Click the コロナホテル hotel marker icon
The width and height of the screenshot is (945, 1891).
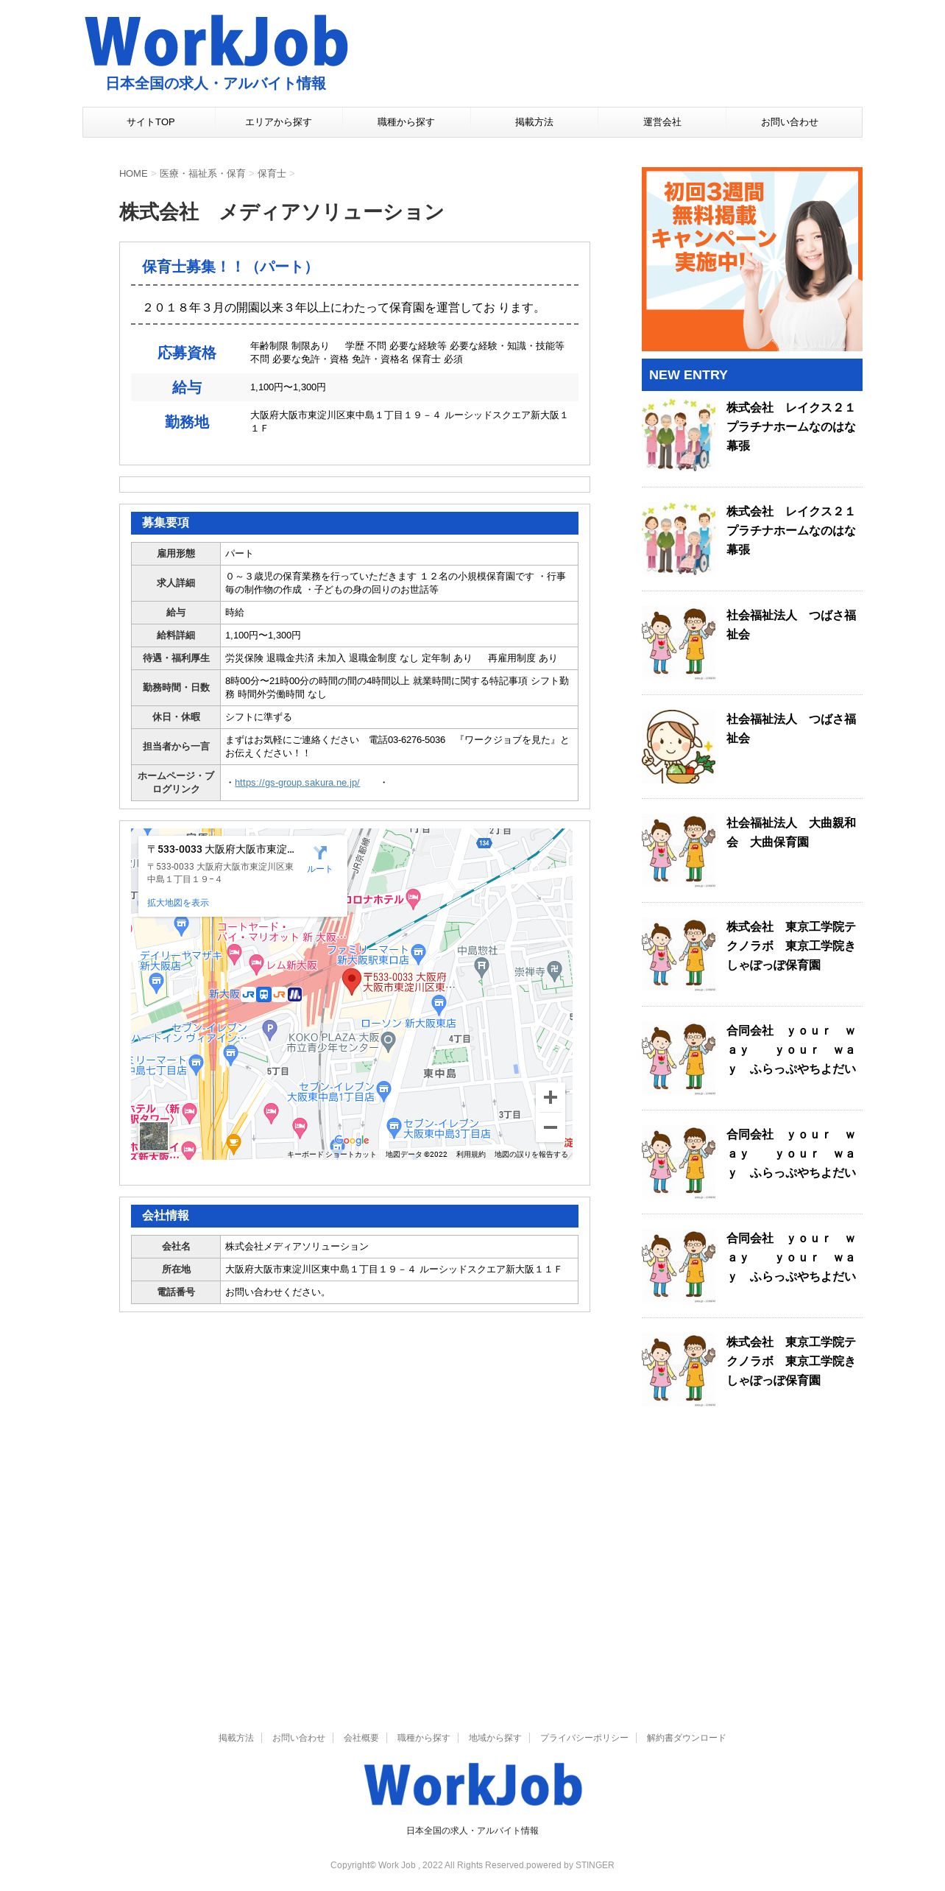point(414,897)
